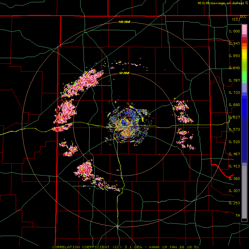Select the 0.893 legend value
This screenshot has height=249, width=249.
234,56
